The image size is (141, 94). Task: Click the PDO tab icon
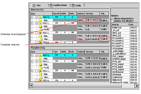coord(34,5)
